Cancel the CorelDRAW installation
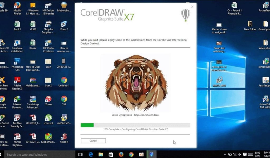Image resolution: width=270 pixels, height=158 pixels. click(93, 141)
